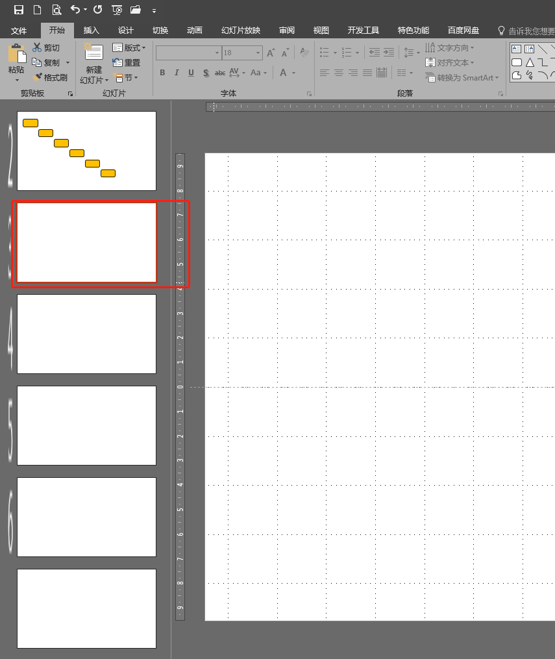Click the 重置 (Reset slide) icon
The height and width of the screenshot is (659, 555).
[x=128, y=62]
